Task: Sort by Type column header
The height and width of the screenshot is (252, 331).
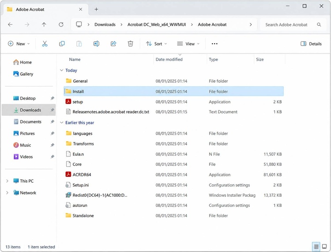Action: click(213, 59)
